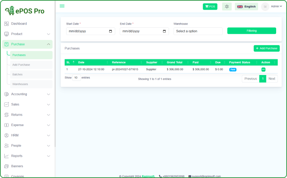Image resolution: width=287 pixels, height=178 pixels.
Task: Click the Banners icon in sidebar
Action: pos(7,166)
